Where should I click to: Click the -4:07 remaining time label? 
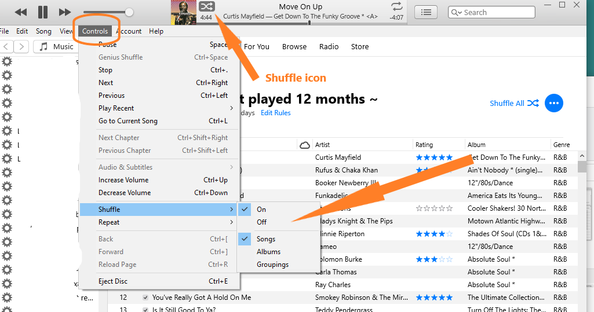click(x=396, y=17)
